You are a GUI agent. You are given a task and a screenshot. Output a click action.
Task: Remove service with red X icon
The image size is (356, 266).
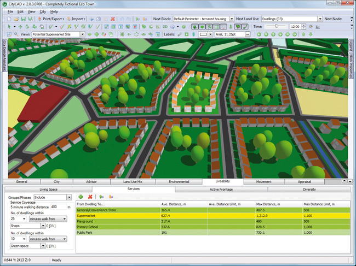[x=90, y=197]
